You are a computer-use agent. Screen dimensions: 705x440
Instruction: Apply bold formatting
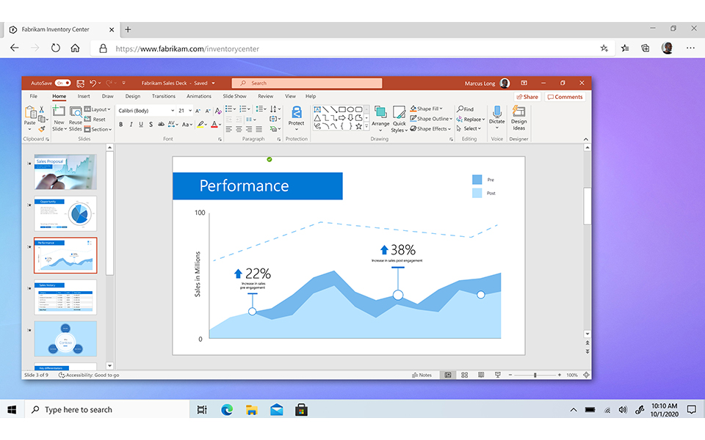[121, 123]
